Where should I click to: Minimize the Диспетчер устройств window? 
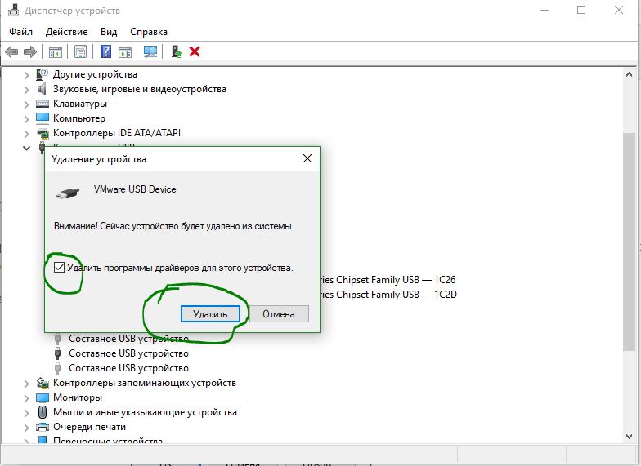(x=545, y=10)
